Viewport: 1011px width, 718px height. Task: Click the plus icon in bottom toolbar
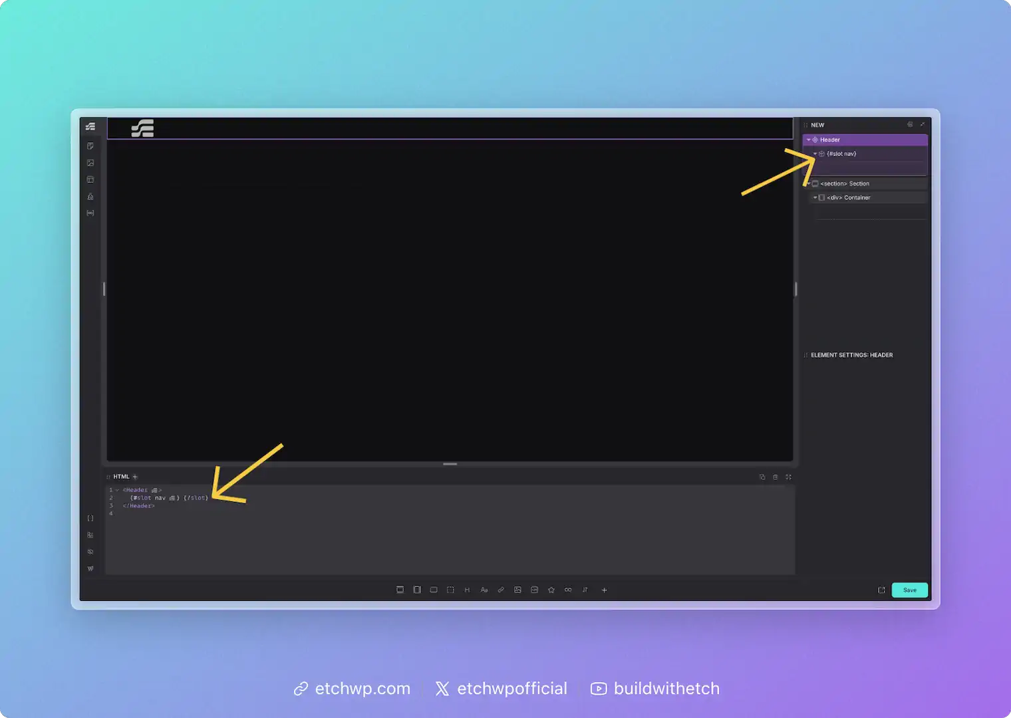click(x=604, y=590)
